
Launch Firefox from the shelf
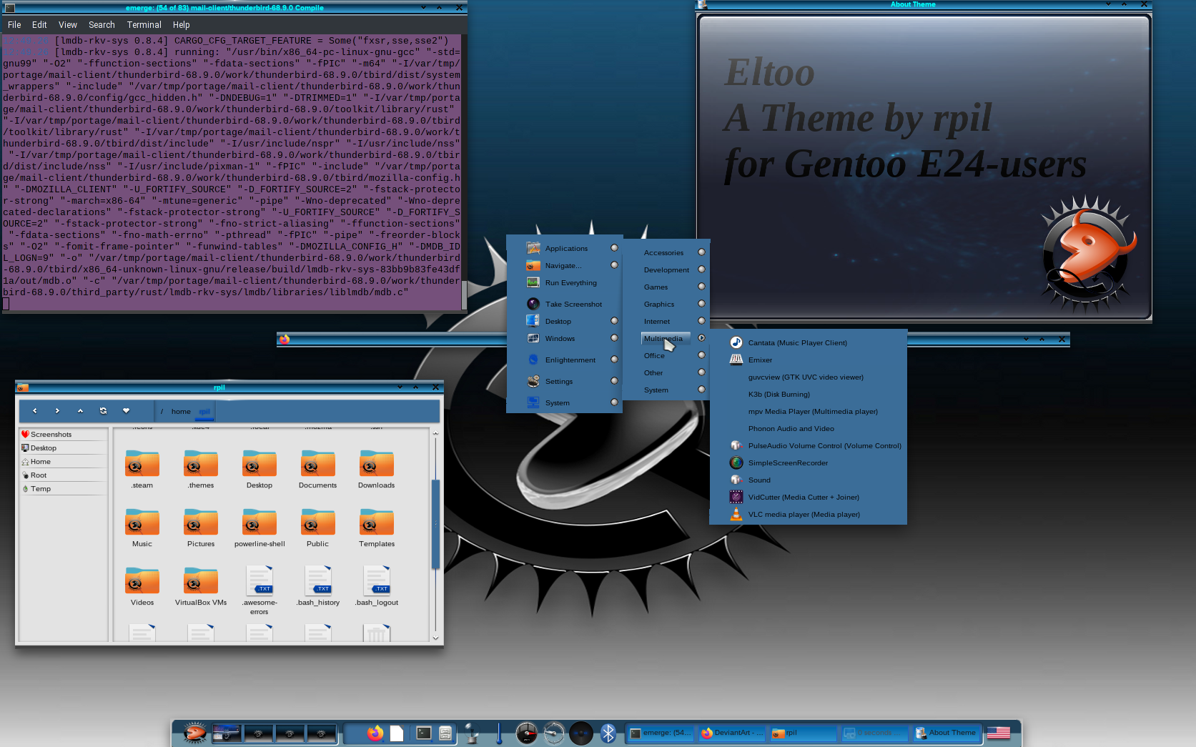tap(375, 733)
